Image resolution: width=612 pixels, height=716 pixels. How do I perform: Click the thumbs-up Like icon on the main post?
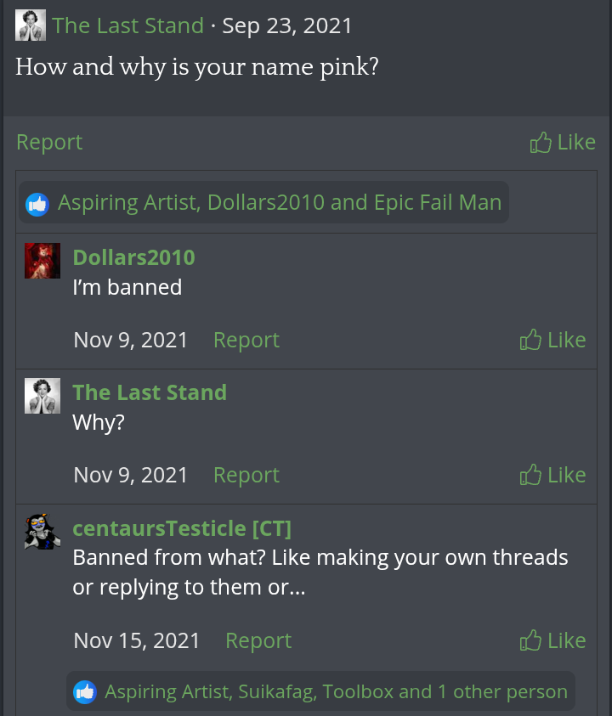(541, 143)
